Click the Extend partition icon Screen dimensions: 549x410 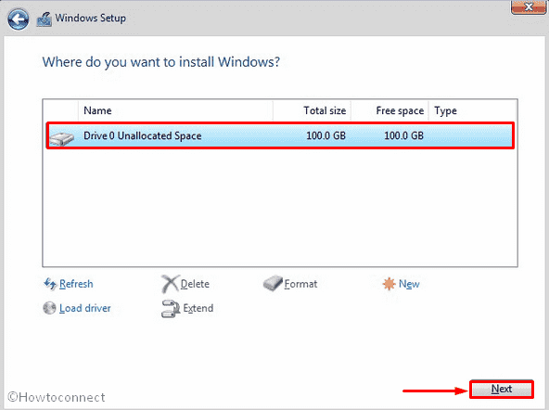click(x=170, y=309)
